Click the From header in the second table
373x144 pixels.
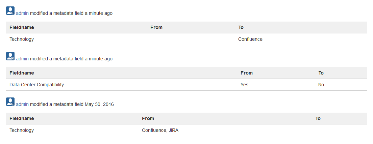coord(247,73)
